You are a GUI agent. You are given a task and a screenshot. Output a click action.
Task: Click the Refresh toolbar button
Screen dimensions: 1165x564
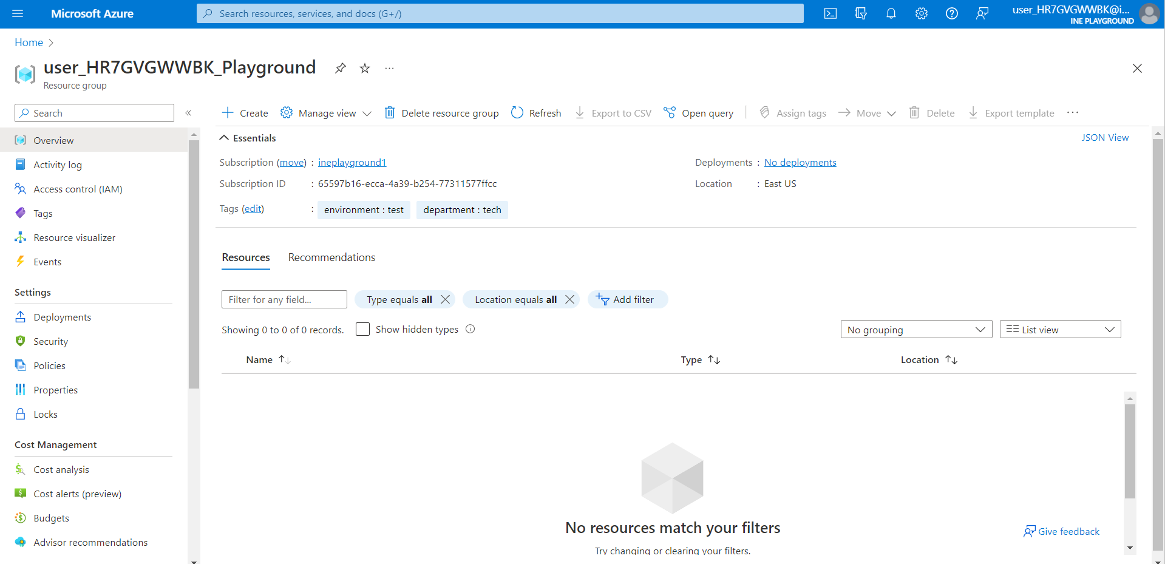click(536, 113)
